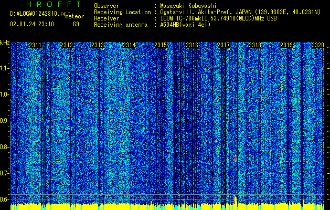Click the 2311 time marker
The width and height of the screenshot is (330, 210).
[35, 45]
